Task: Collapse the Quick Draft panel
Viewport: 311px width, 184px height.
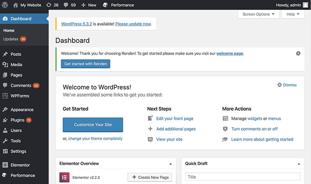Action: point(298,164)
